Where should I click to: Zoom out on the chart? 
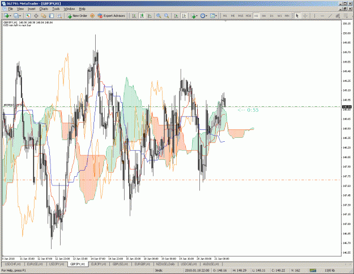tap(167, 16)
